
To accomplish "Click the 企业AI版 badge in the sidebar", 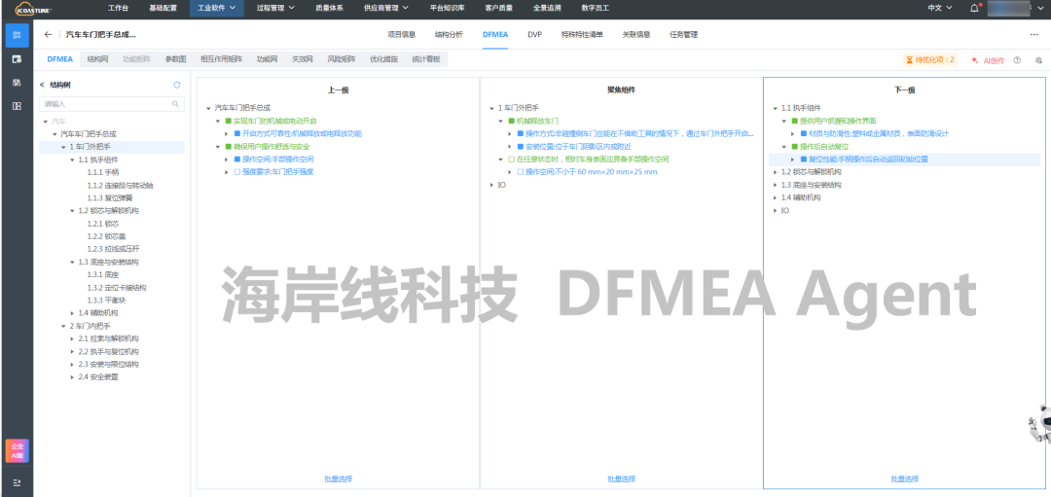I will [x=17, y=450].
